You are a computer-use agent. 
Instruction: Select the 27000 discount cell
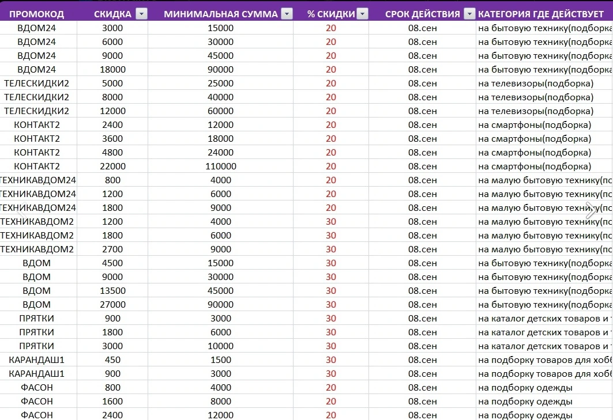click(112, 305)
